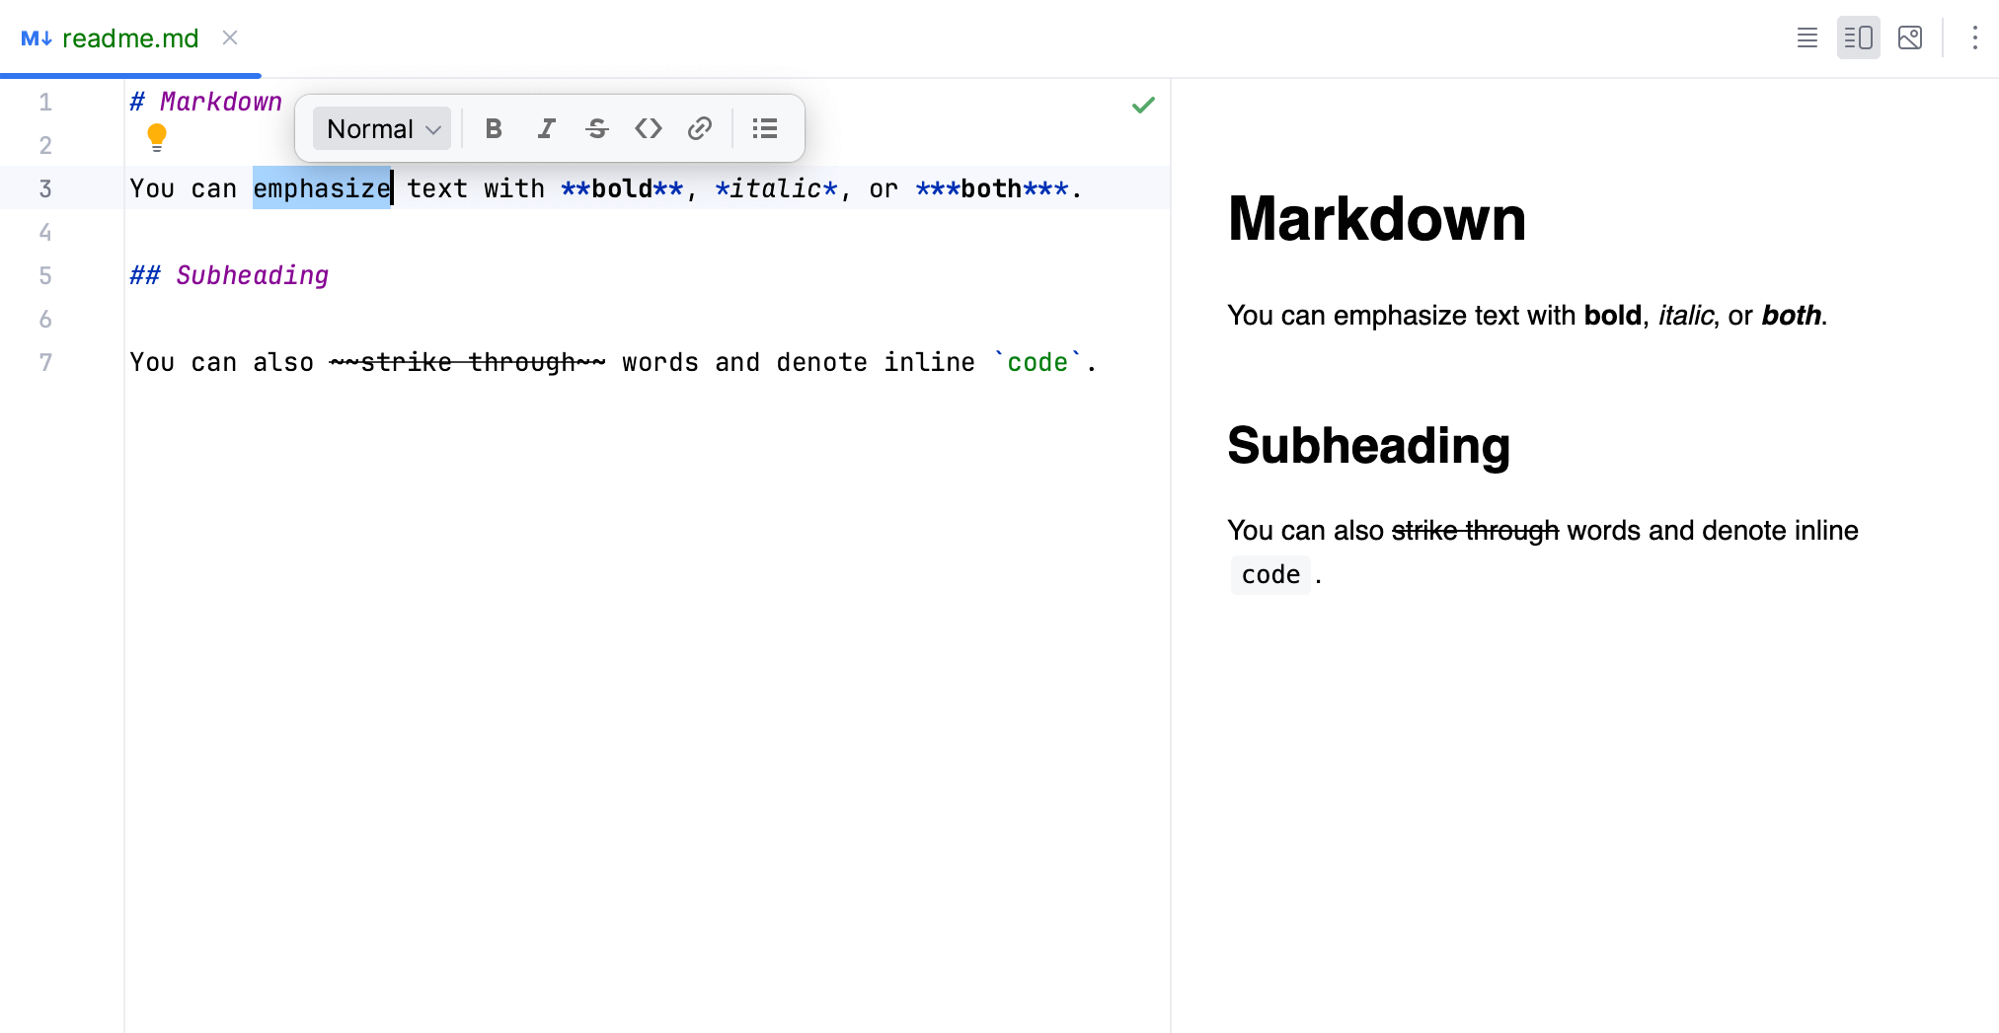The image size is (1999, 1033).
Task: Switch to preview-only view mode
Action: point(1910,37)
